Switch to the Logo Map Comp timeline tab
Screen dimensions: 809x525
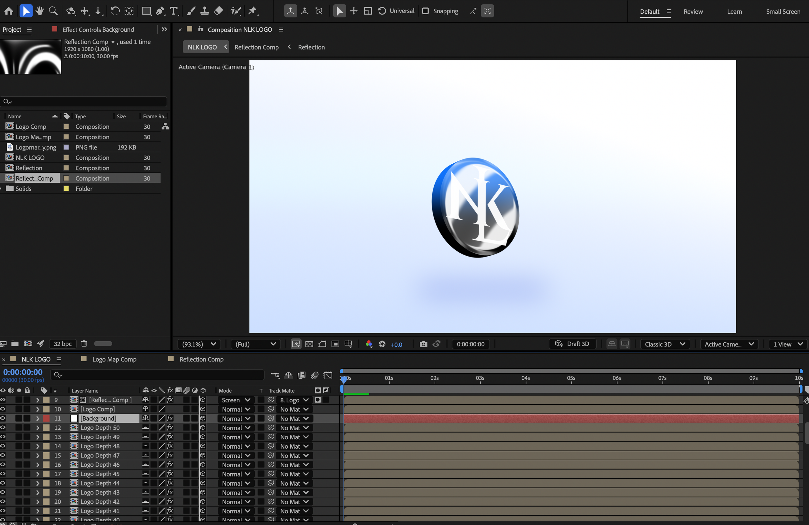[x=114, y=359]
